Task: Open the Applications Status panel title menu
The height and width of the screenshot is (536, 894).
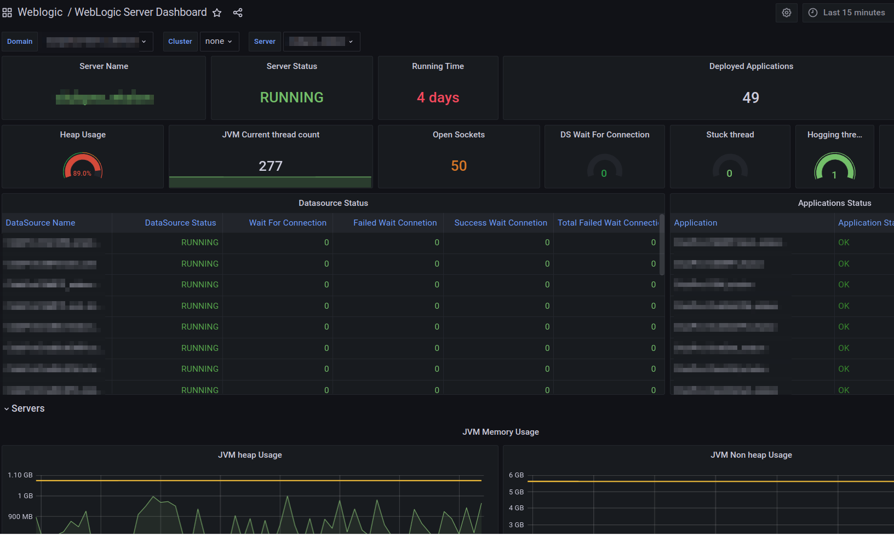Action: click(835, 203)
